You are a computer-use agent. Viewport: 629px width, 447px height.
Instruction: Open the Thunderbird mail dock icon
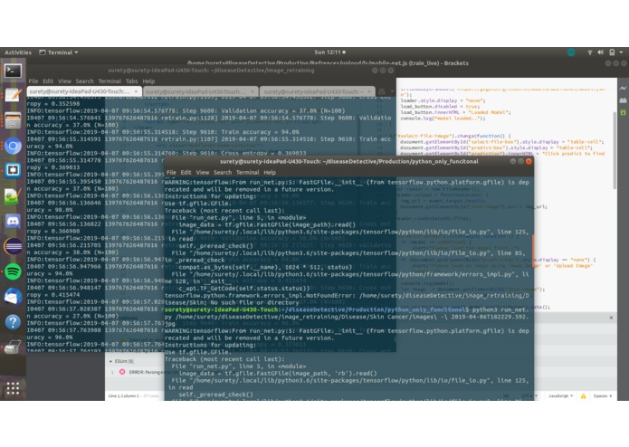tap(13, 297)
